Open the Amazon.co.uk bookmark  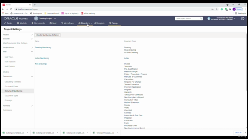click(x=19, y=14)
